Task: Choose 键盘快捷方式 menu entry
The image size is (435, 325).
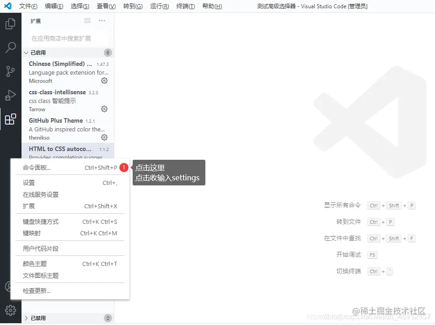Action: [x=70, y=222]
